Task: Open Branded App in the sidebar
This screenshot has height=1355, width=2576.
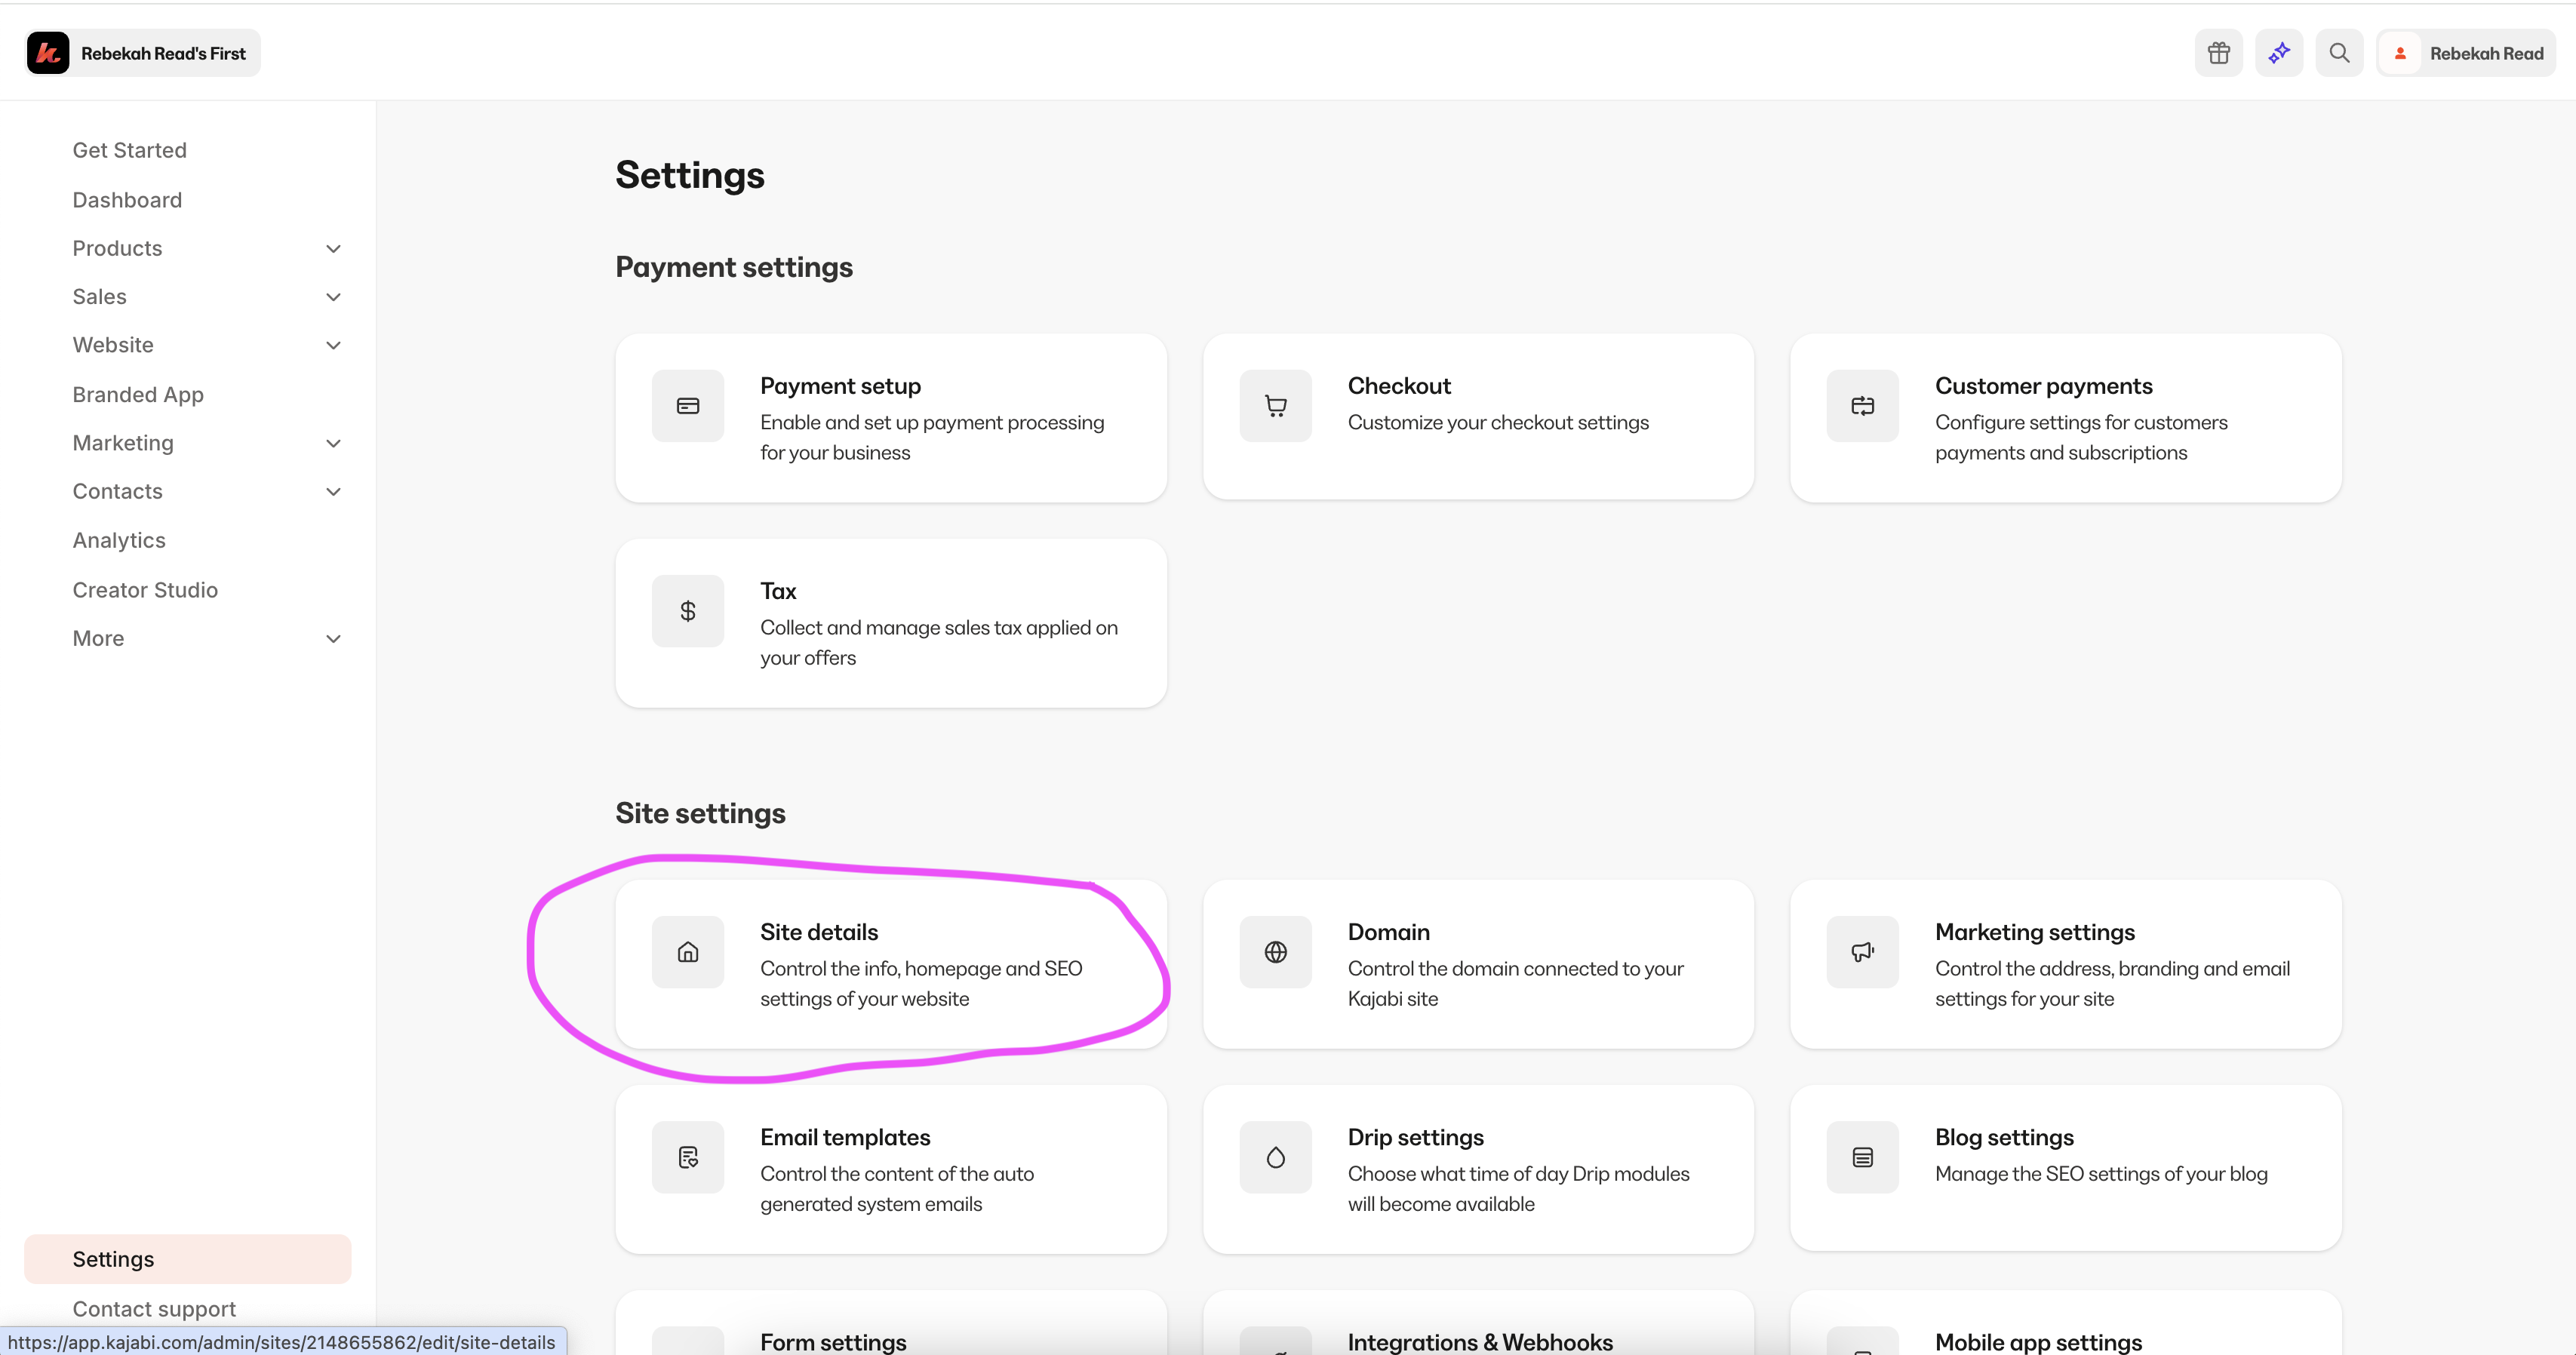Action: 138,395
